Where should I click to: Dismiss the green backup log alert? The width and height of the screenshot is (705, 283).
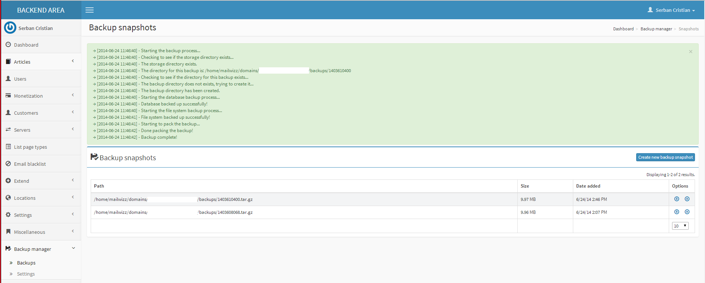click(x=690, y=52)
